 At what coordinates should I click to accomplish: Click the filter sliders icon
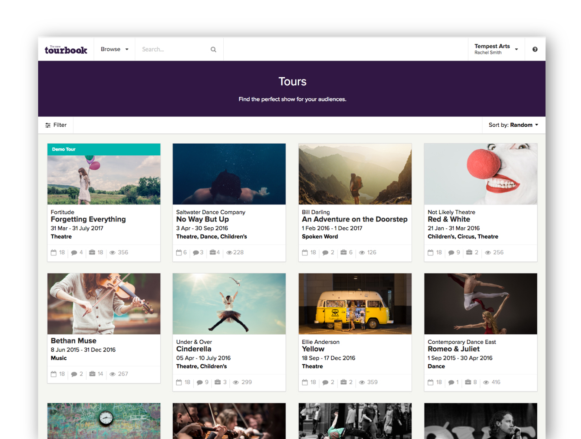click(48, 125)
